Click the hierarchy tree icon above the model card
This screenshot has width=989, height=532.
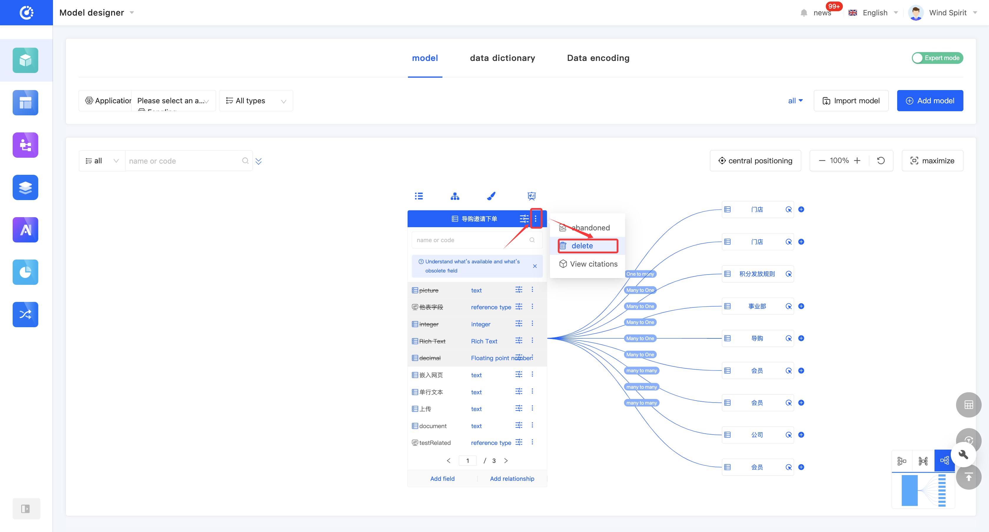pos(455,196)
